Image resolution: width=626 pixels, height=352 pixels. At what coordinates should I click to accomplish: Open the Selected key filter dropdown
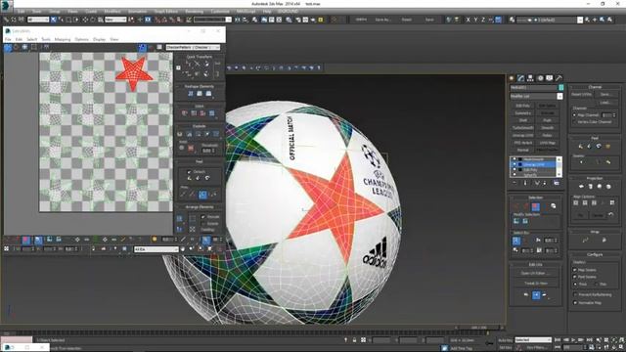pyautogui.click(x=533, y=340)
